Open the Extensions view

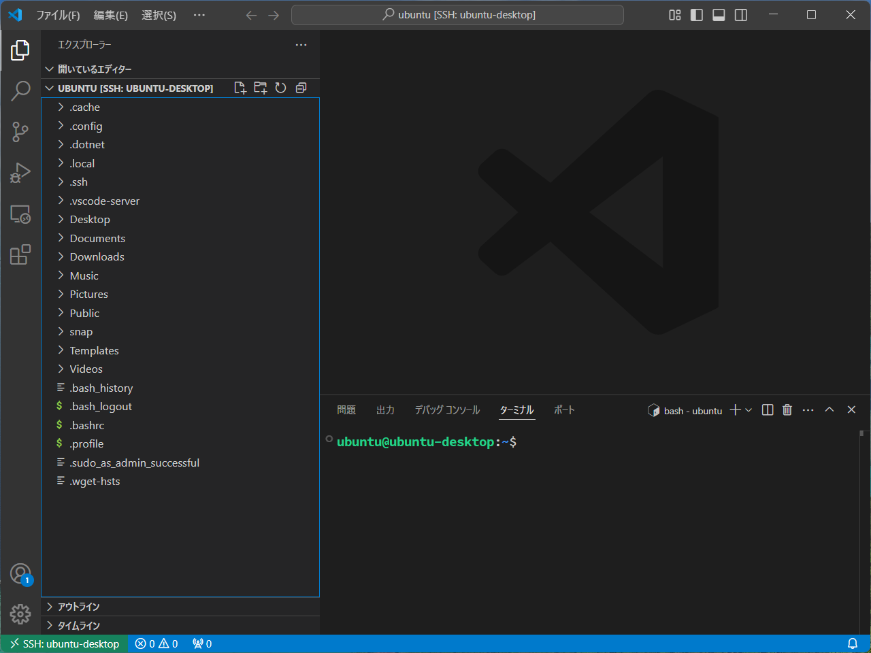tap(20, 254)
